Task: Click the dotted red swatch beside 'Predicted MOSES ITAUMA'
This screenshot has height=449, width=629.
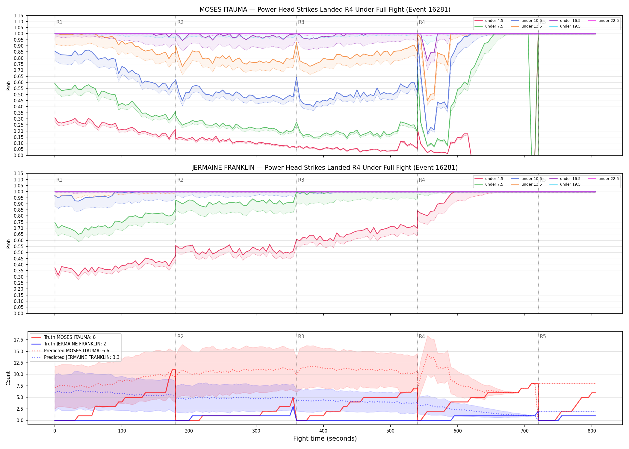Action: click(x=36, y=351)
